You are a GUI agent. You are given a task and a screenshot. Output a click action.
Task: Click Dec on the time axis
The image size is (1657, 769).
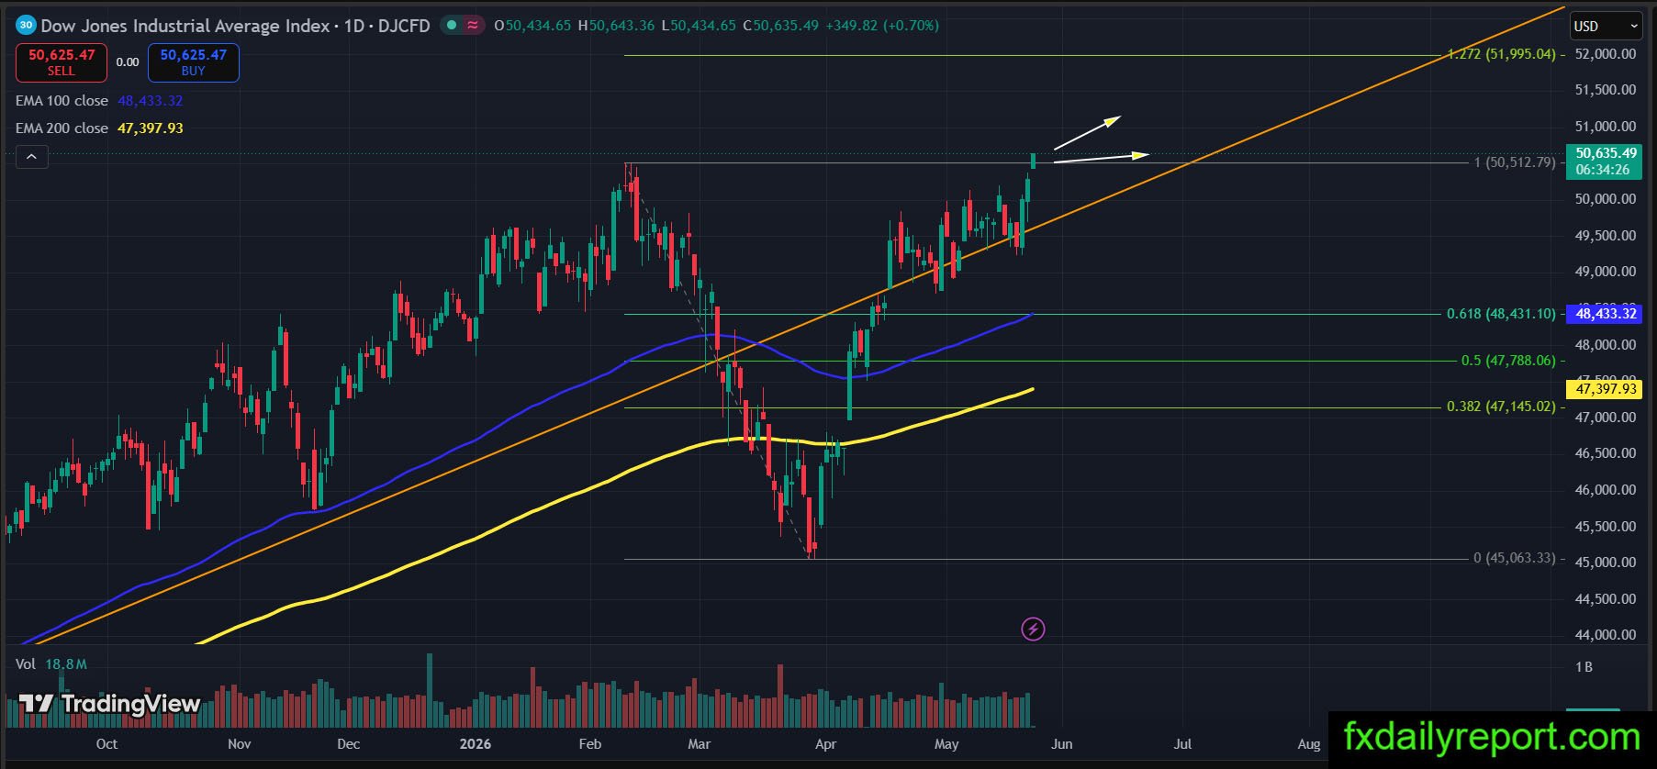pyautogui.click(x=349, y=744)
